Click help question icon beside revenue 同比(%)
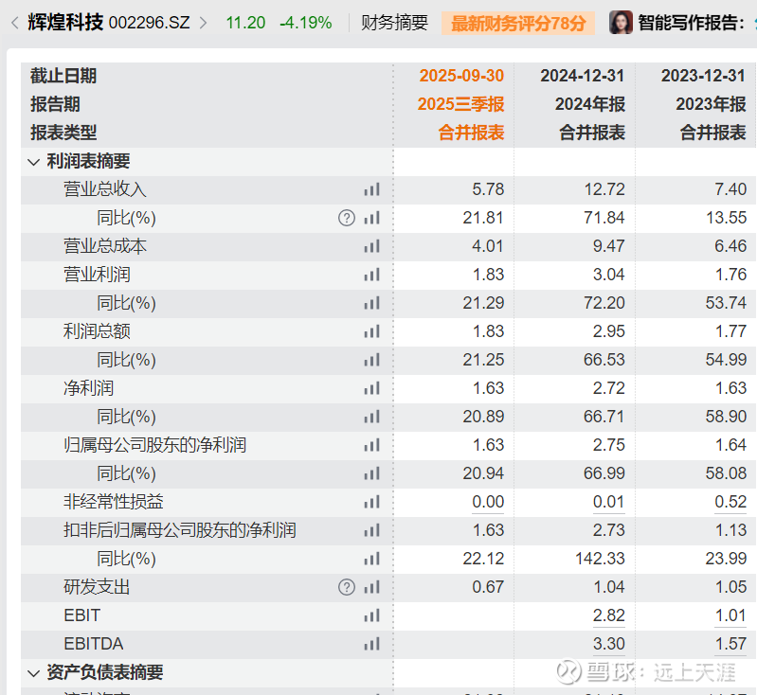757x695 pixels. coord(347,218)
